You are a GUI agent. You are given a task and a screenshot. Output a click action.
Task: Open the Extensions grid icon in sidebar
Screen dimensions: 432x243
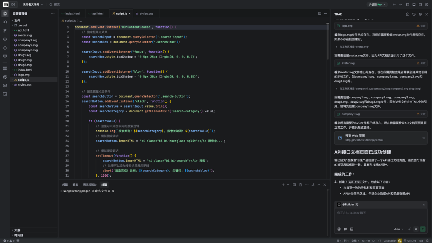tap(5, 68)
